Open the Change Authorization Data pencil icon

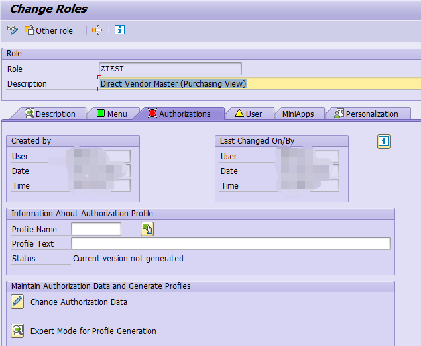[17, 302]
